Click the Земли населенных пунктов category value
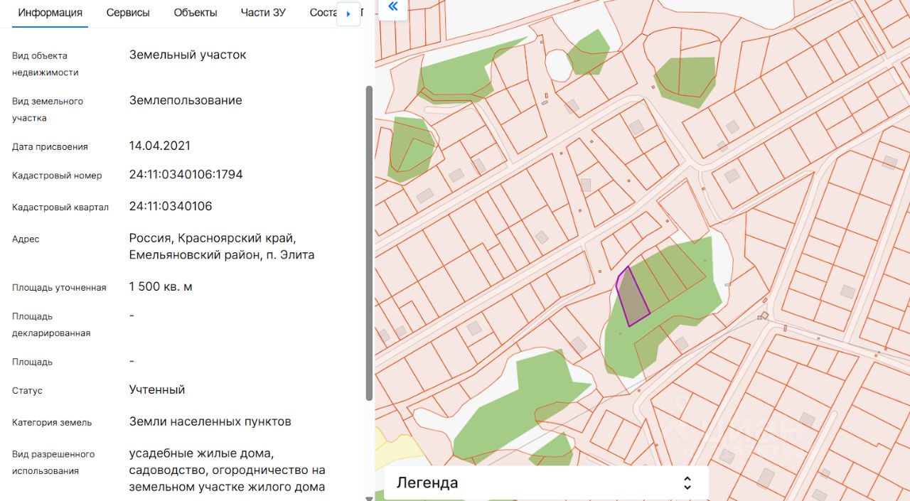Viewport: 910px width, 501px height. (x=210, y=421)
